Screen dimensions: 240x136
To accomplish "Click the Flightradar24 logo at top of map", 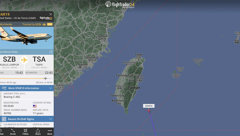I will click(120, 4).
